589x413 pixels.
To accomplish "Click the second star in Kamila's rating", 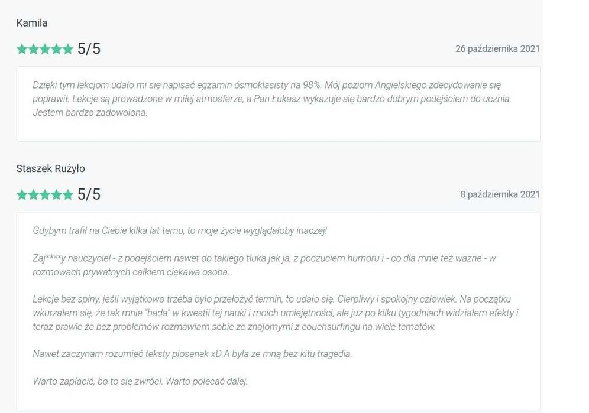I will tap(33, 49).
